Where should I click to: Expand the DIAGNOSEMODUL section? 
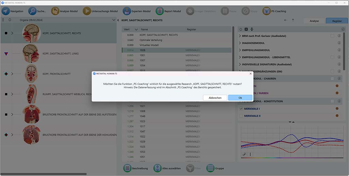(240, 43)
